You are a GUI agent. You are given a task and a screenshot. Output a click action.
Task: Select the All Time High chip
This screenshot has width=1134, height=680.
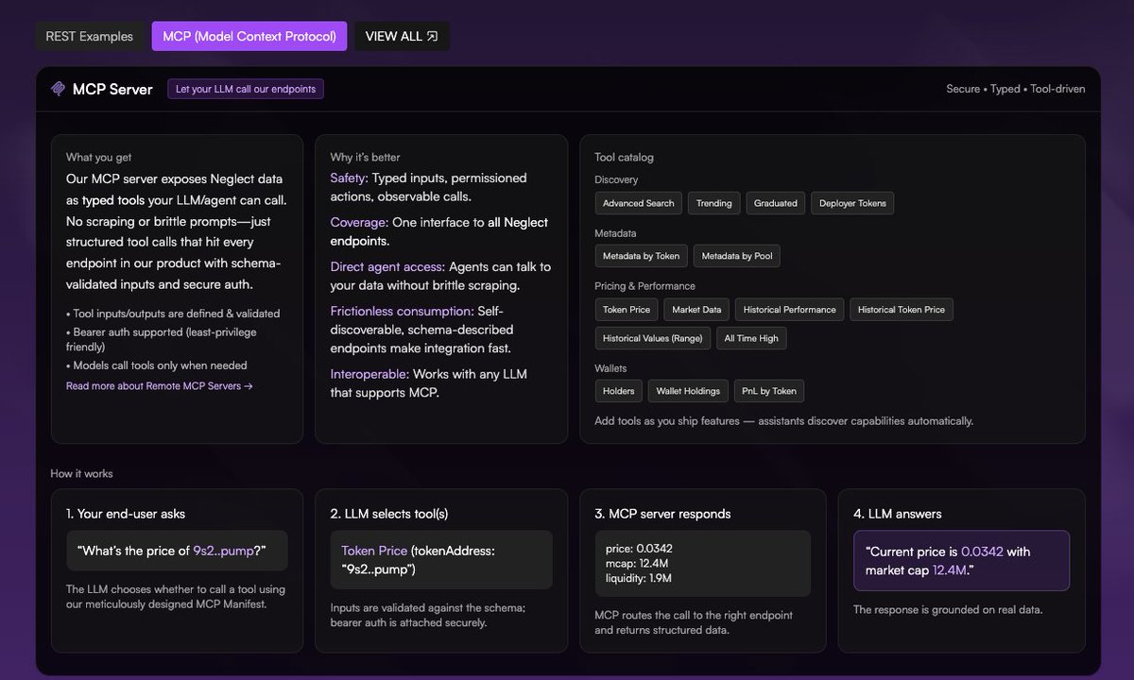click(x=751, y=338)
